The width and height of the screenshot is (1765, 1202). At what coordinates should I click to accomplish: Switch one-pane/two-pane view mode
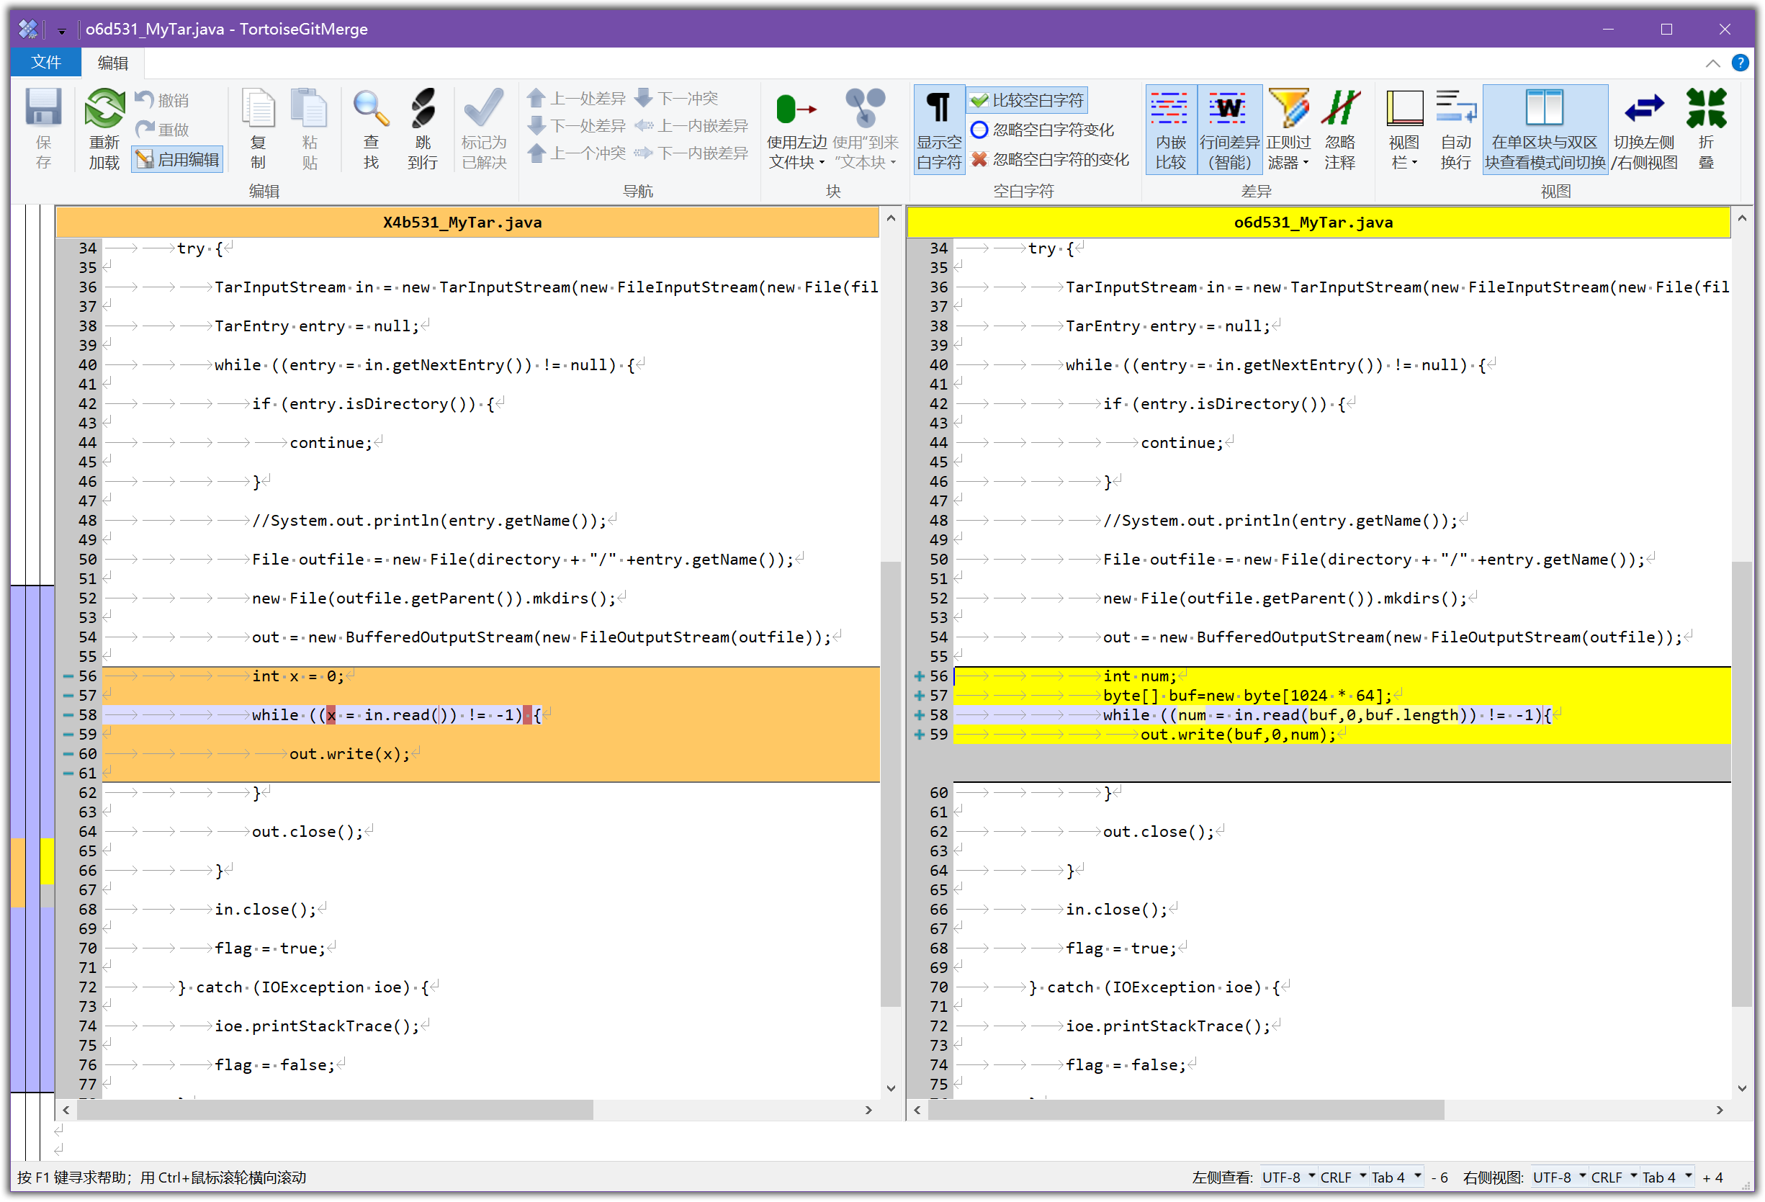pos(1545,128)
